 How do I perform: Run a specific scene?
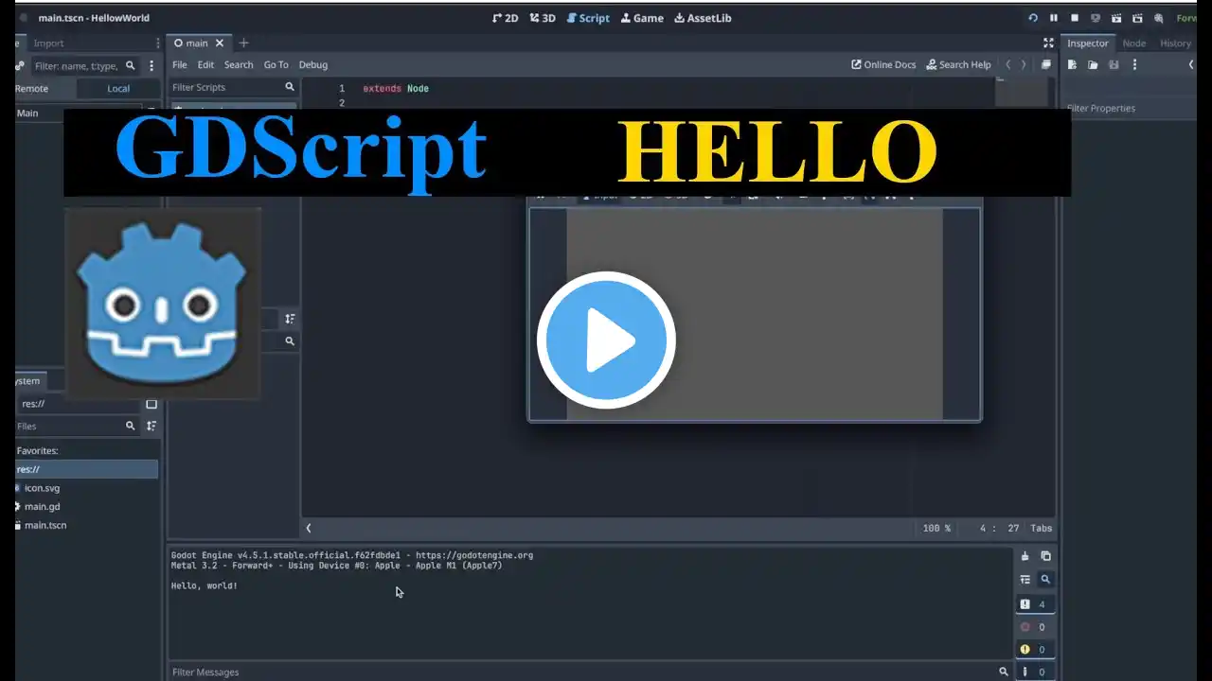(x=1137, y=18)
